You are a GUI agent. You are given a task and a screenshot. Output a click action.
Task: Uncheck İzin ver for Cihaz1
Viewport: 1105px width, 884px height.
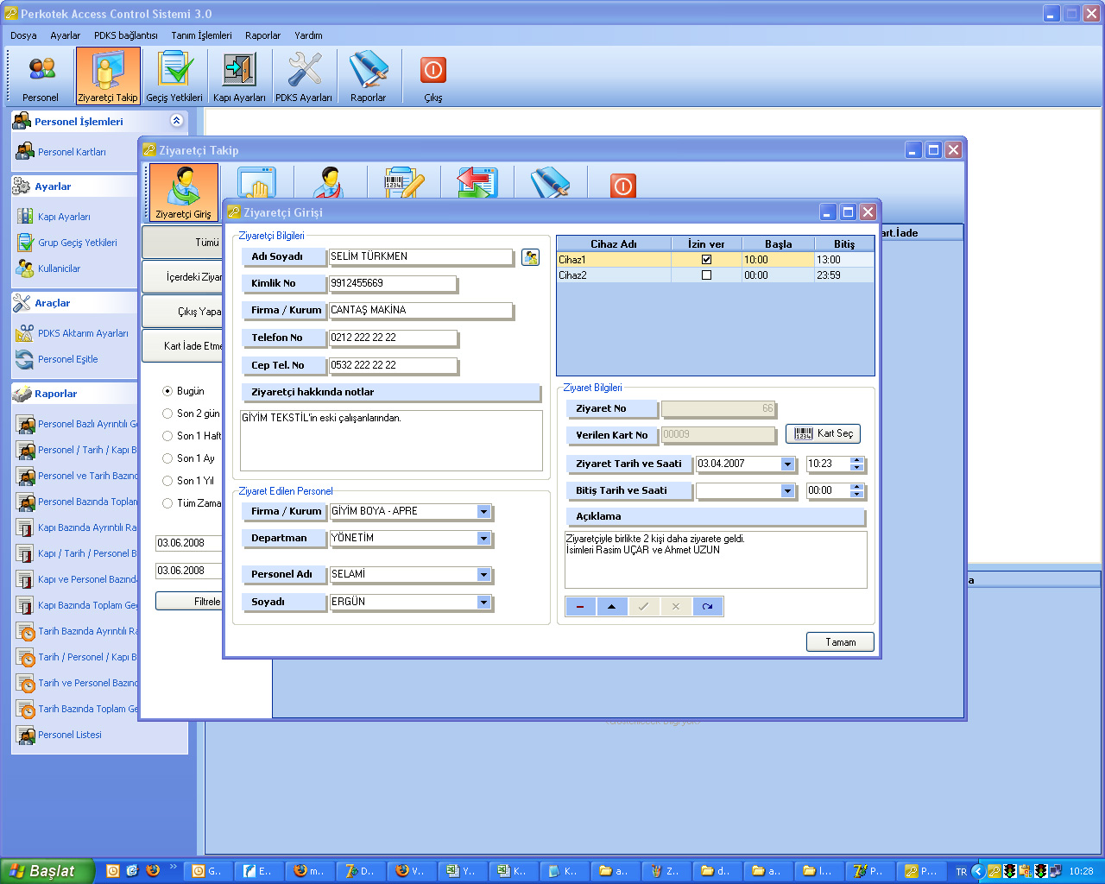tap(706, 260)
